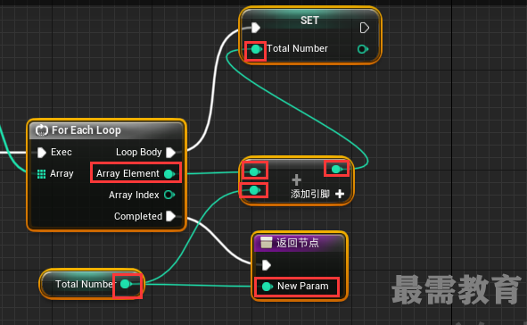
Task: Click the Completed label text
Action: [138, 216]
